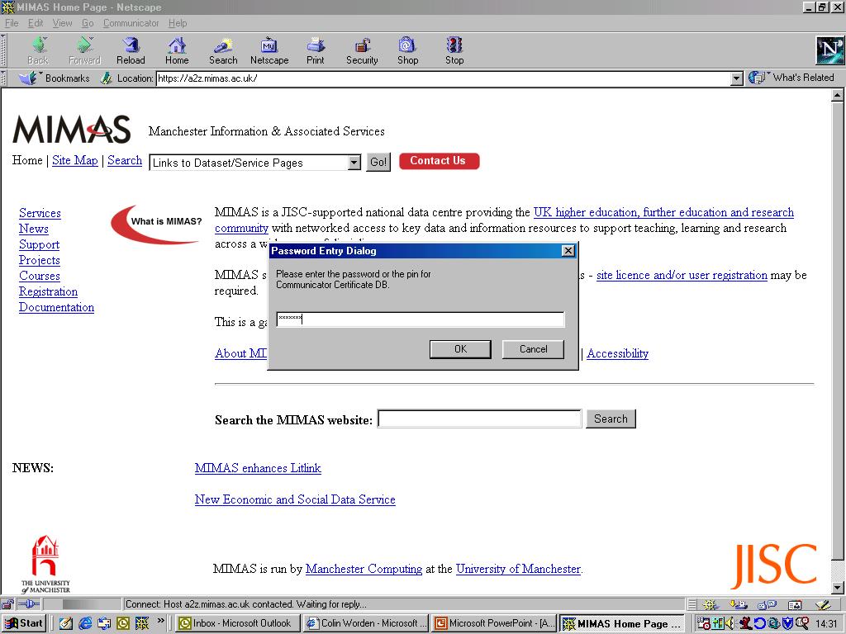Open Newsgroups component bar icon
Image resolution: width=846 pixels, height=634 pixels.
point(767,604)
